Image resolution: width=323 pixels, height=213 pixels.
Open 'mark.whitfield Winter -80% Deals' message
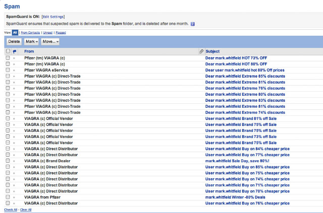pyautogui.click(x=235, y=197)
